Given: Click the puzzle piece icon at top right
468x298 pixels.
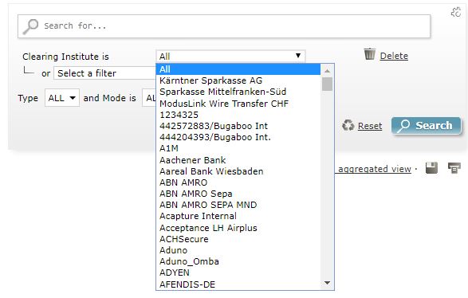Looking at the screenshot, I should pos(456,12).
